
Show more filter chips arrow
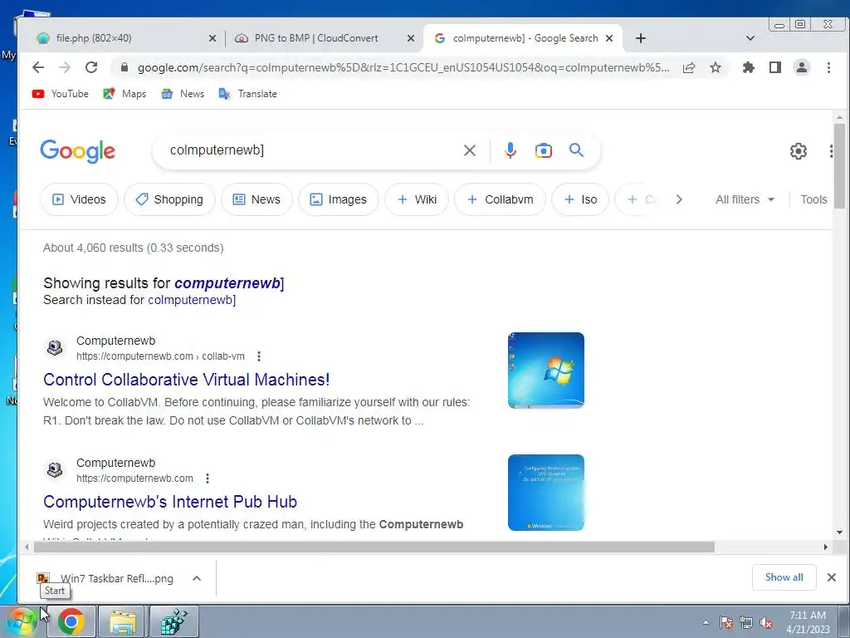pyautogui.click(x=679, y=199)
